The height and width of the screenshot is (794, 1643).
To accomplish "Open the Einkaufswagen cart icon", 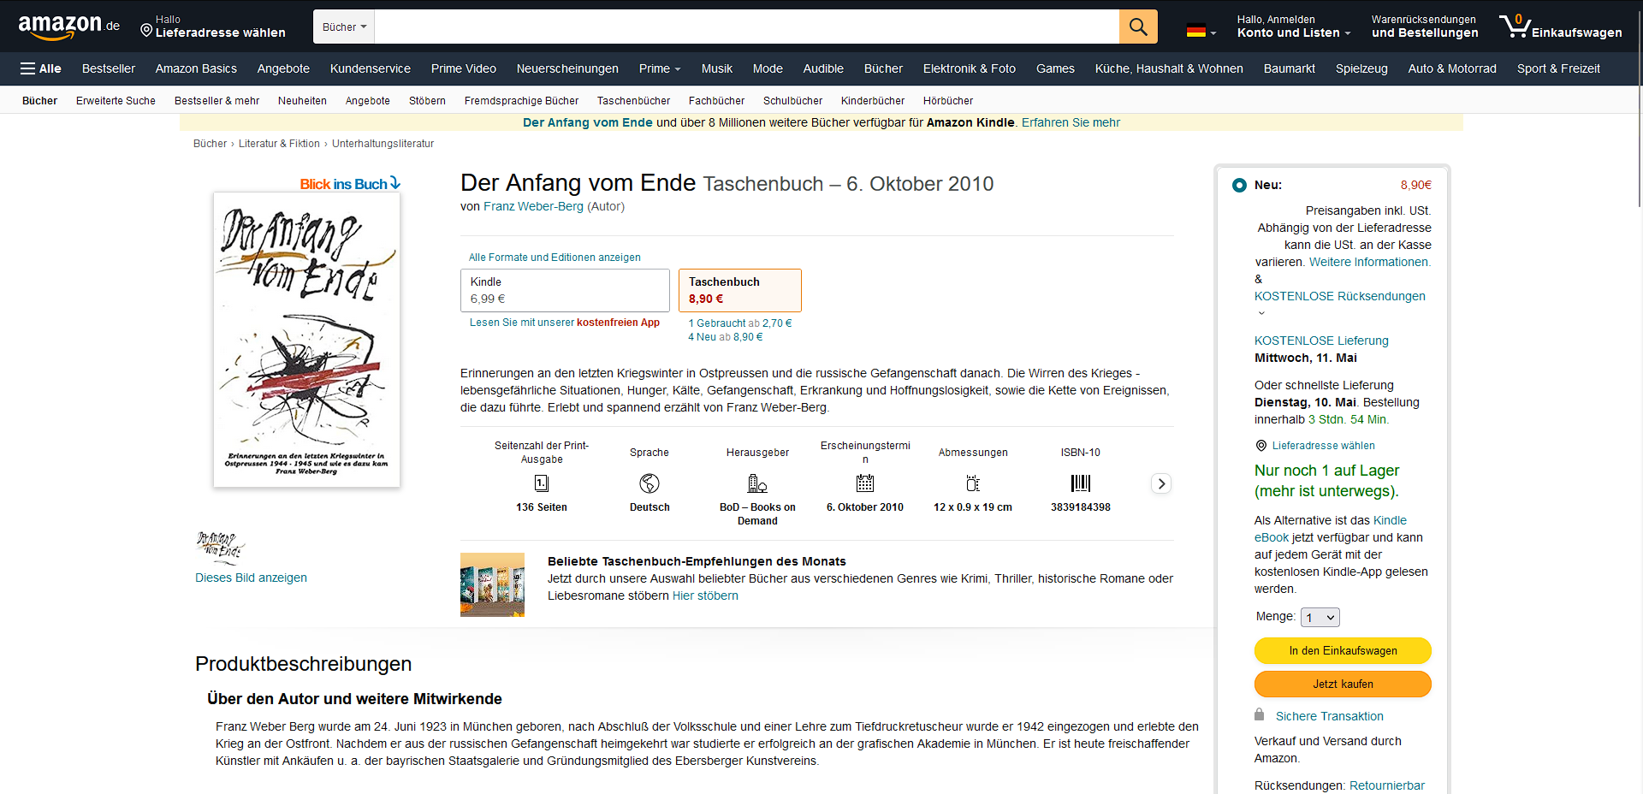I will pos(1515,27).
